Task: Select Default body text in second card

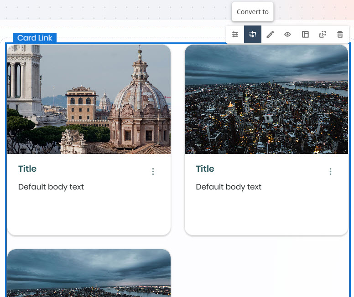Action: tap(229, 187)
